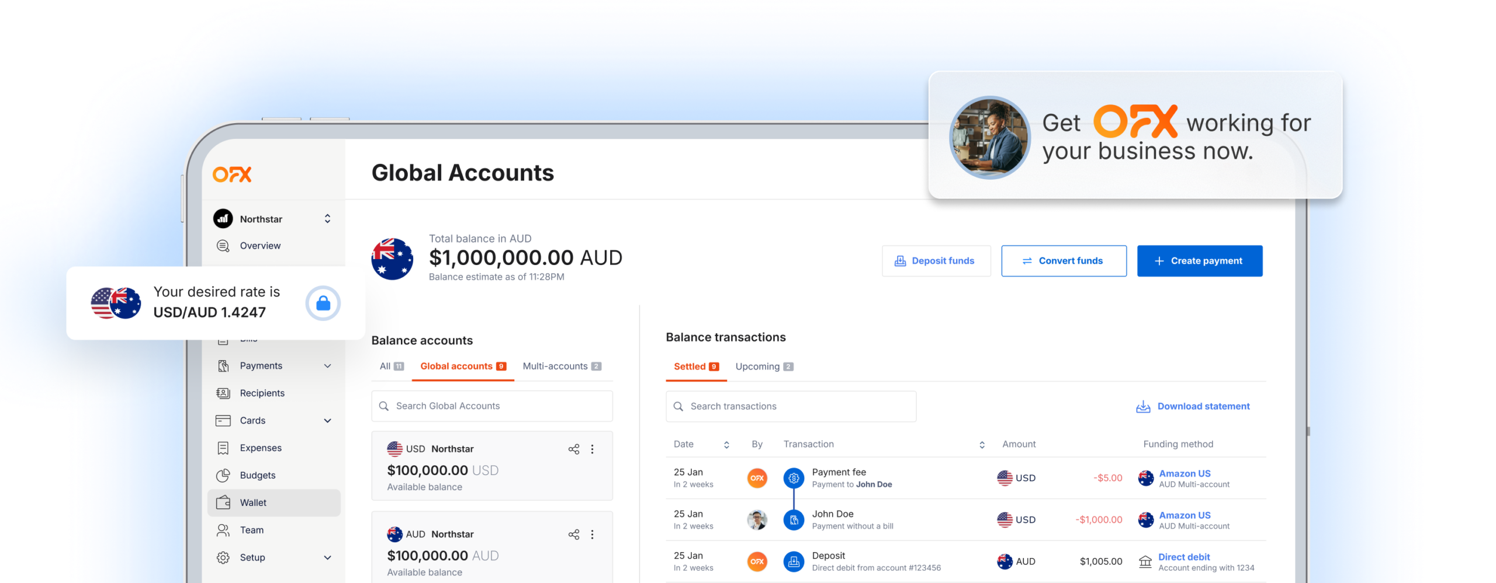1496x583 pixels.
Task: Focus the Search transactions field
Action: [x=791, y=407]
